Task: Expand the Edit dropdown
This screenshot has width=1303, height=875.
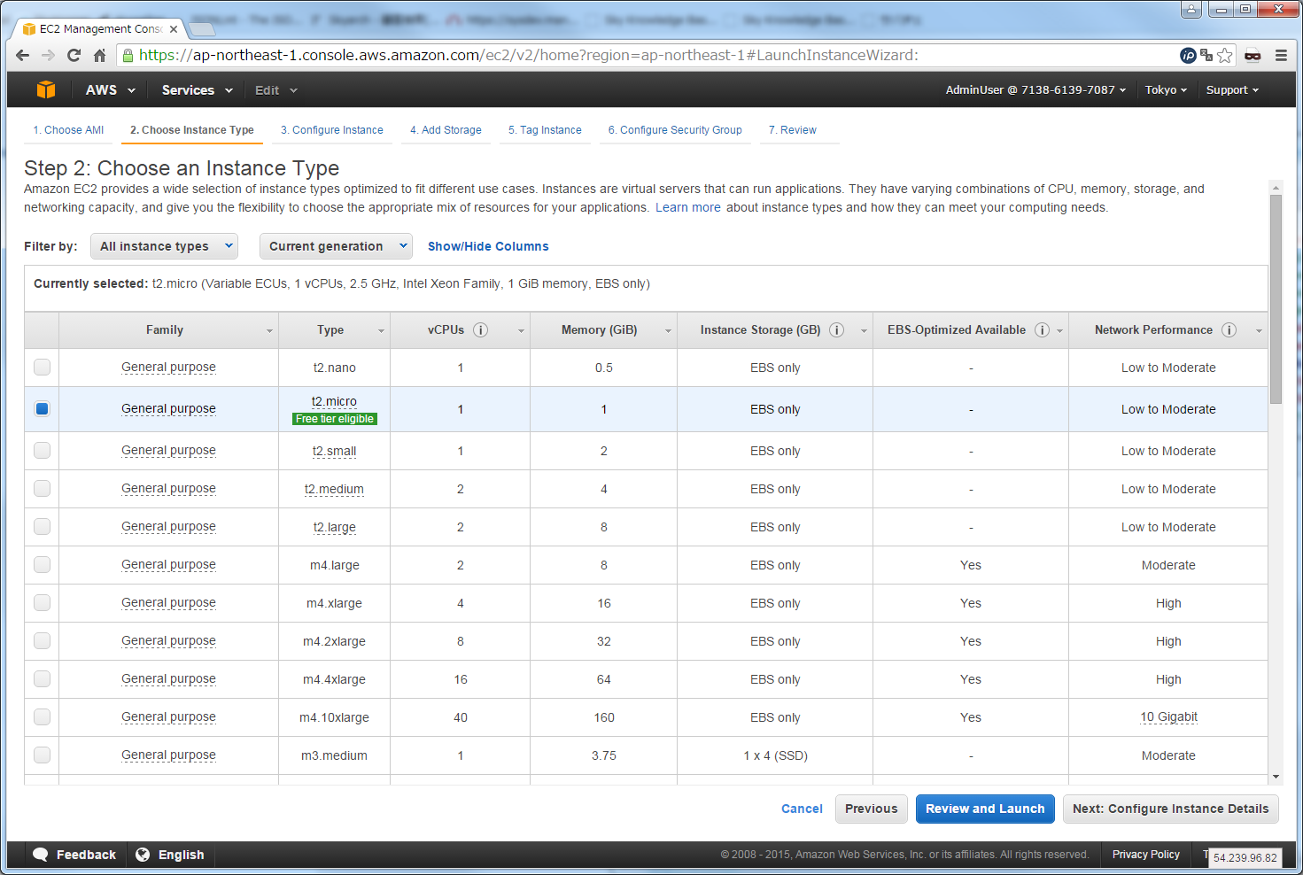Action: tap(276, 90)
